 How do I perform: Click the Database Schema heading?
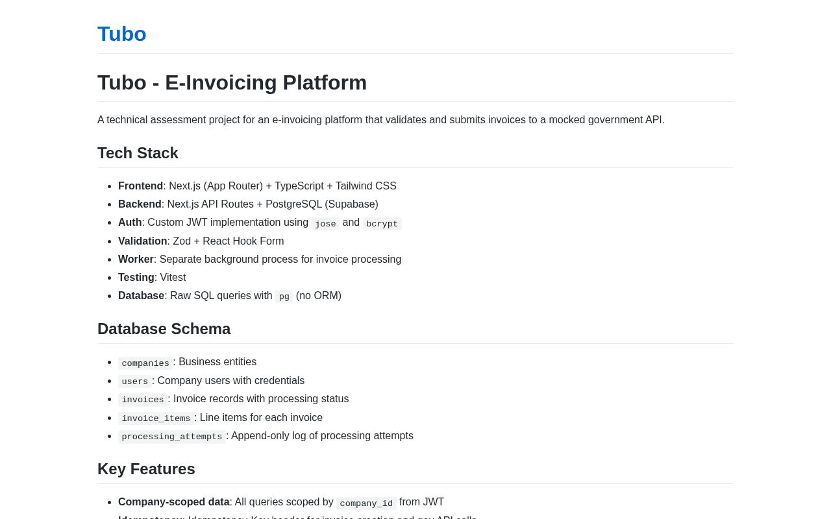click(164, 329)
